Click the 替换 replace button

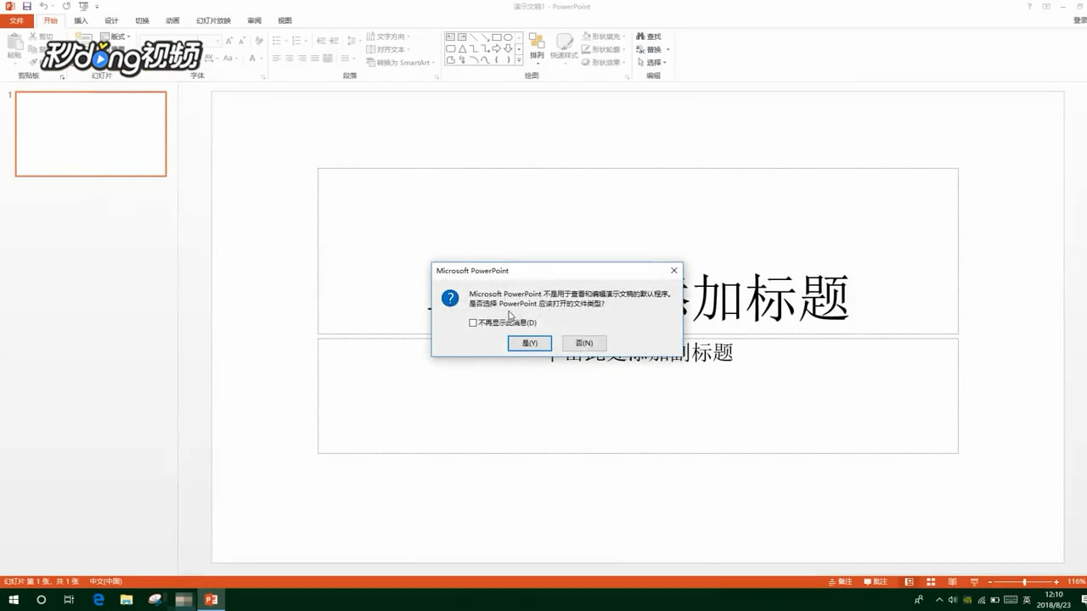652,49
